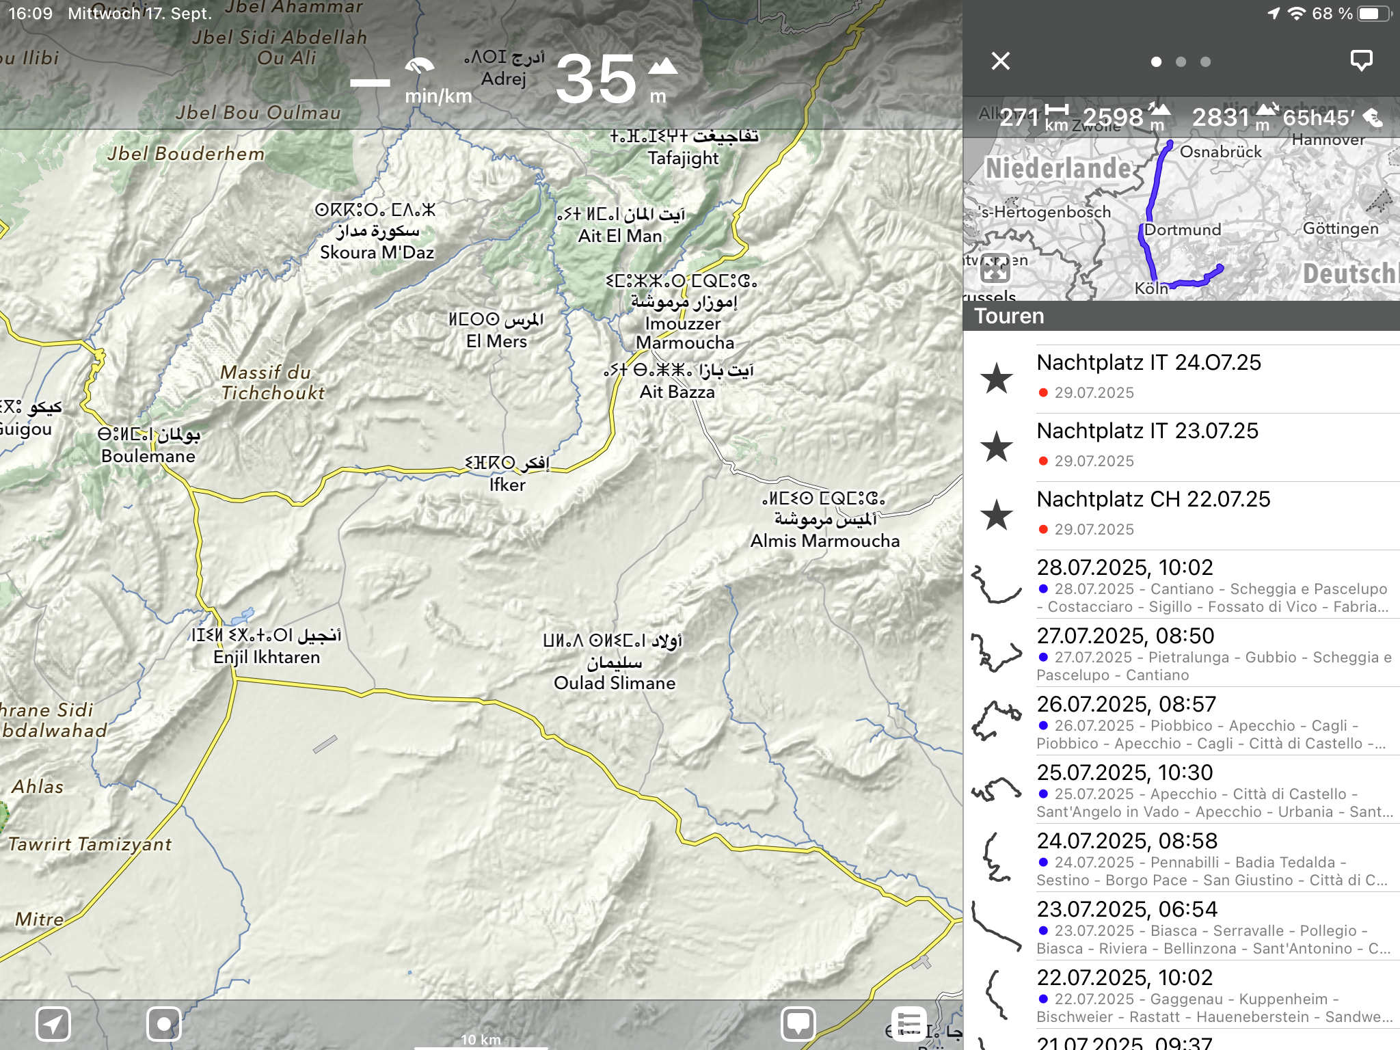Toggle star on Nachtplatz IT 23.07.25
This screenshot has height=1050, width=1400.
997,446
